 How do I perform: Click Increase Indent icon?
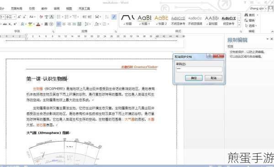(x=90, y=17)
